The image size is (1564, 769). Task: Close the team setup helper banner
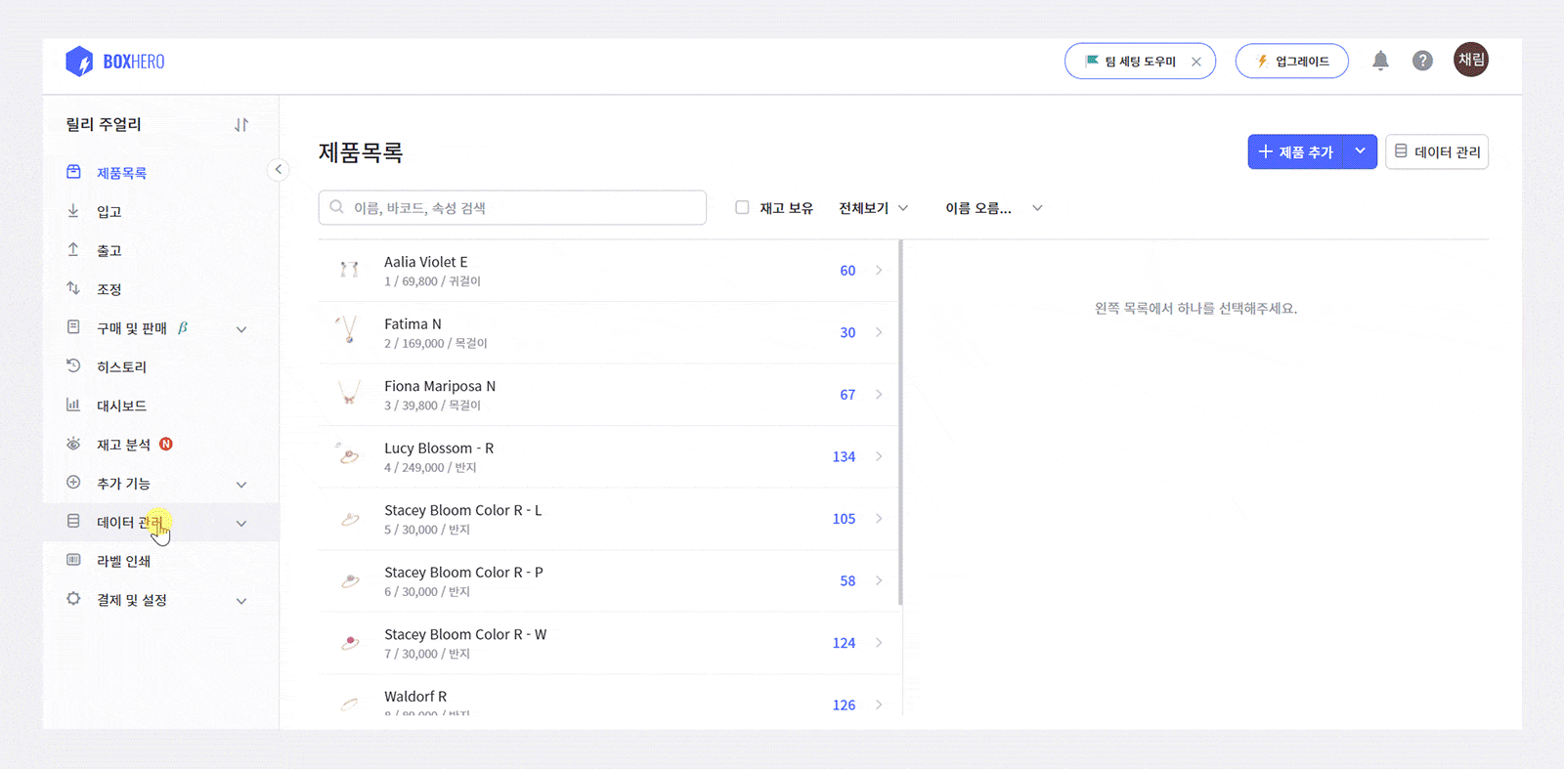tap(1196, 62)
